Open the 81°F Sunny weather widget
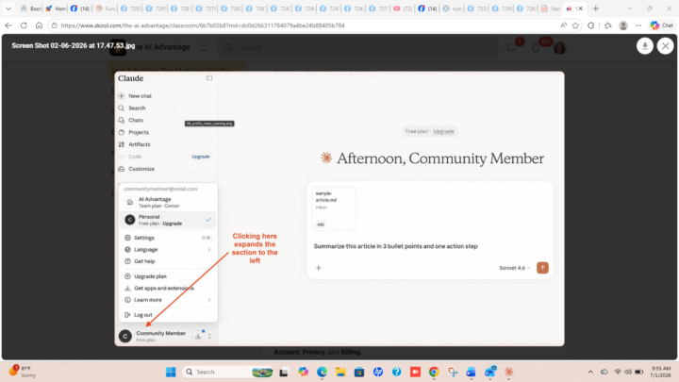679x382 pixels. pyautogui.click(x=23, y=372)
